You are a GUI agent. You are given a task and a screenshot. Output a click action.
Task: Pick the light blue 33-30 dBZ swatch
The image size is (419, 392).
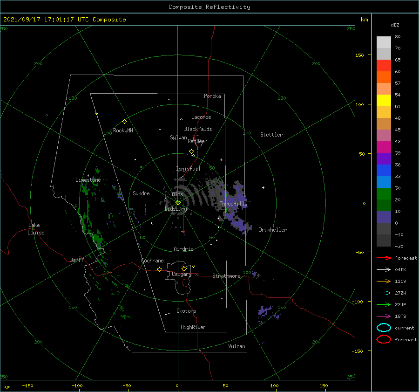point(384,182)
